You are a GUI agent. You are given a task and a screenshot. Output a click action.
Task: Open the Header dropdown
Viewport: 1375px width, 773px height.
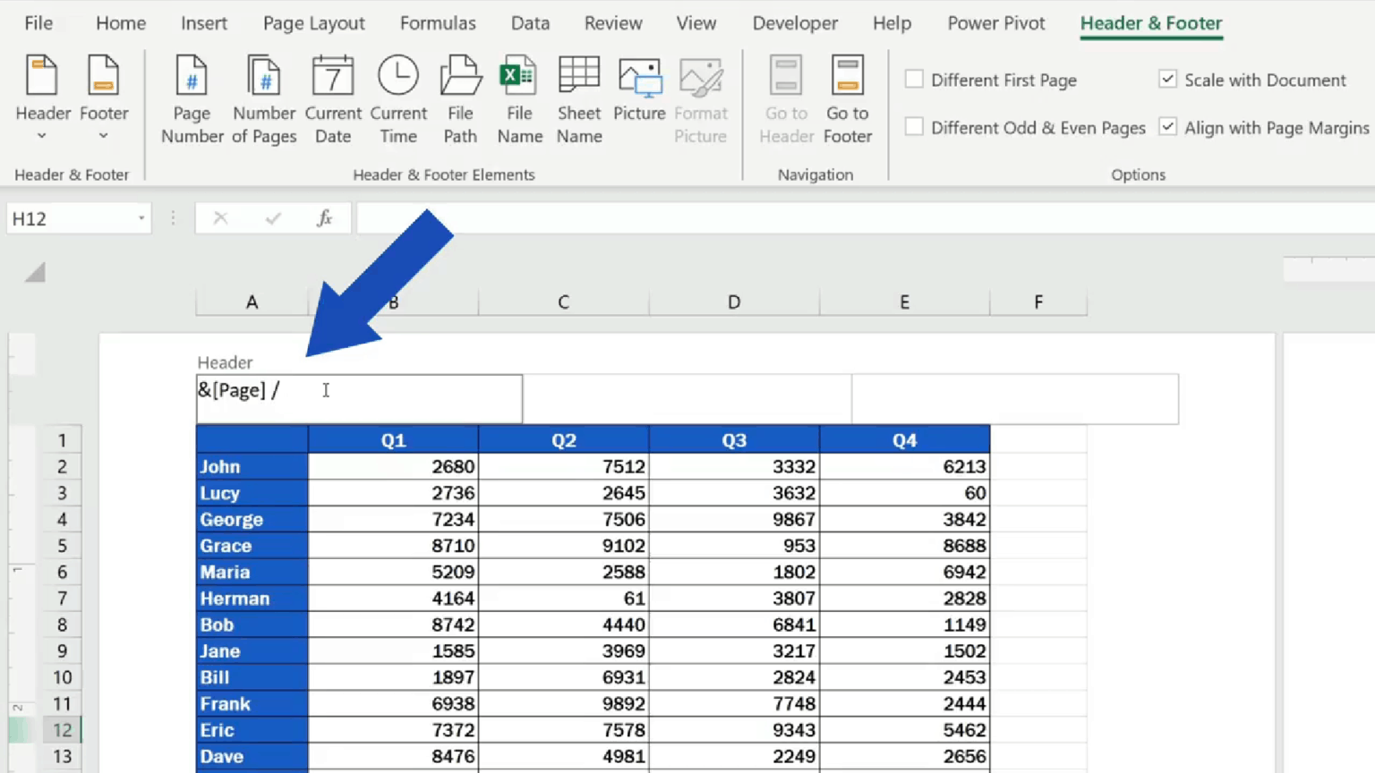[x=42, y=98]
